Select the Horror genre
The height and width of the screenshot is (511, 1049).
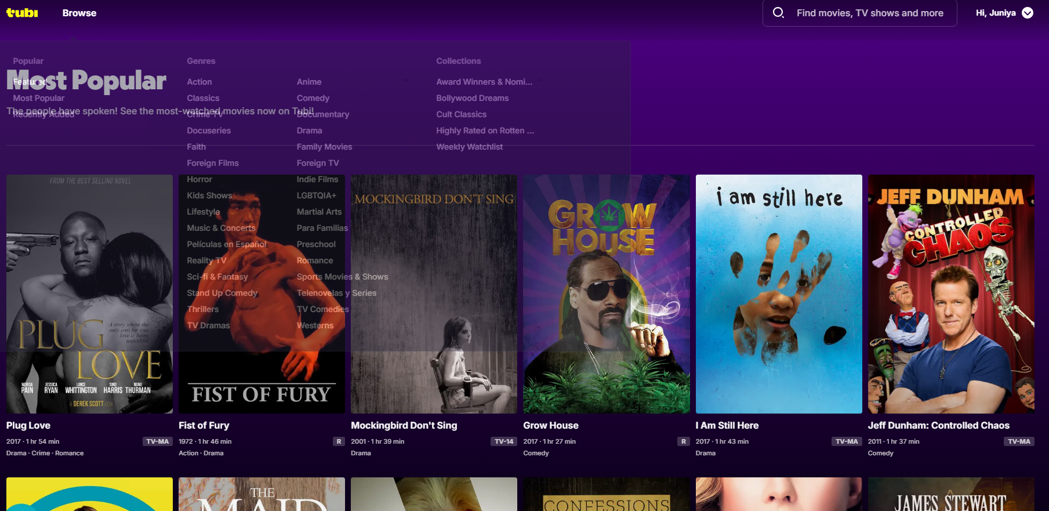click(x=199, y=179)
